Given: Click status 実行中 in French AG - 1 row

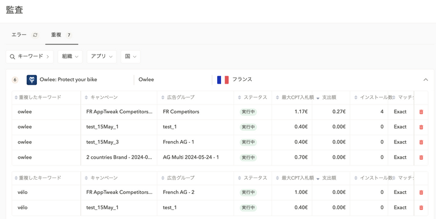Looking at the screenshot, I should click(248, 142).
